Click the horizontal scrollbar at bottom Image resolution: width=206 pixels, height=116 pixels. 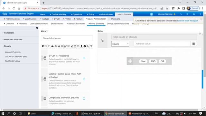(100, 110)
